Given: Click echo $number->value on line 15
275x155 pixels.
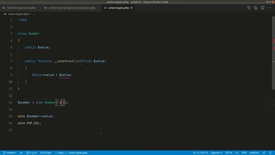Looking at the screenshot, I should coord(36,116).
